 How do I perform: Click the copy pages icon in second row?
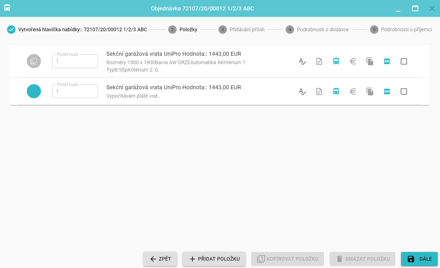tap(370, 91)
